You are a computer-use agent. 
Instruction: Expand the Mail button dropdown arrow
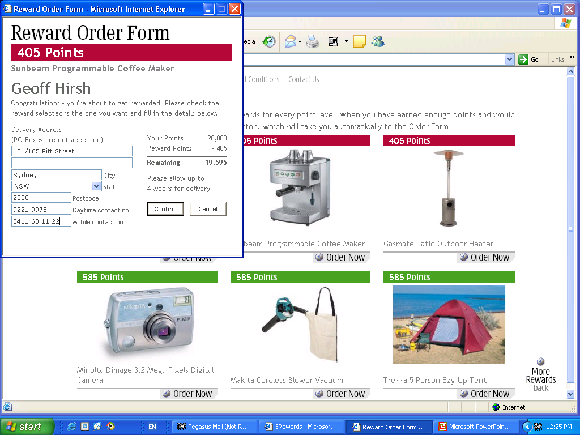300,41
